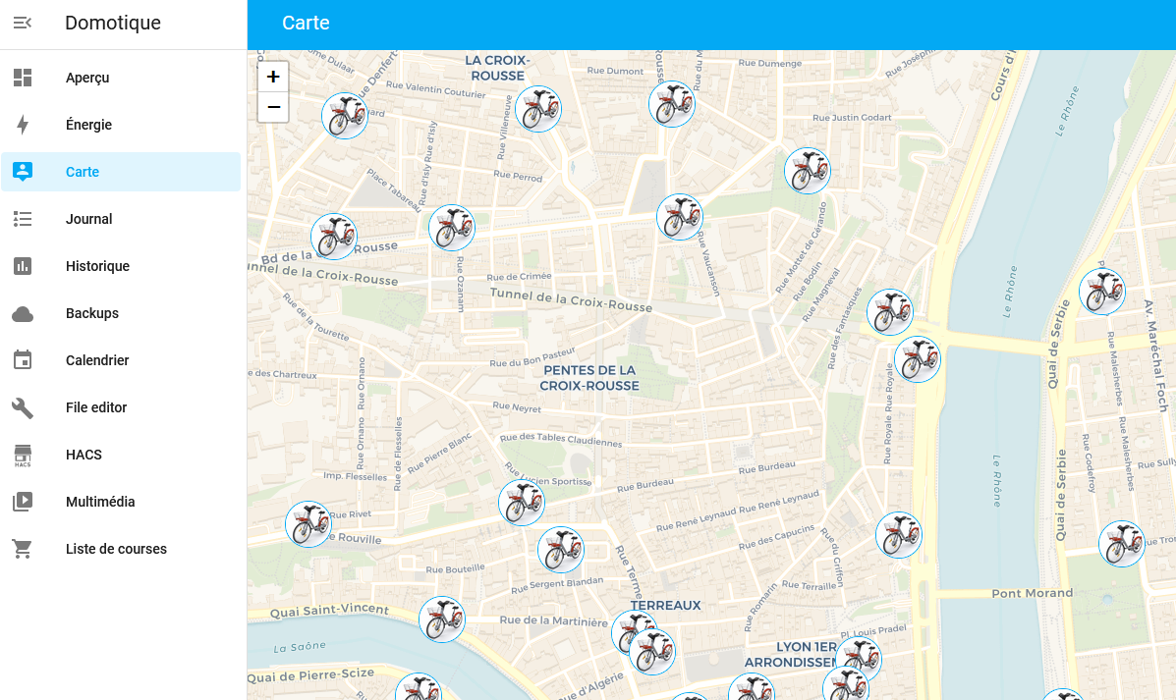
Task: Click the Carte person marker icon
Action: point(23,172)
